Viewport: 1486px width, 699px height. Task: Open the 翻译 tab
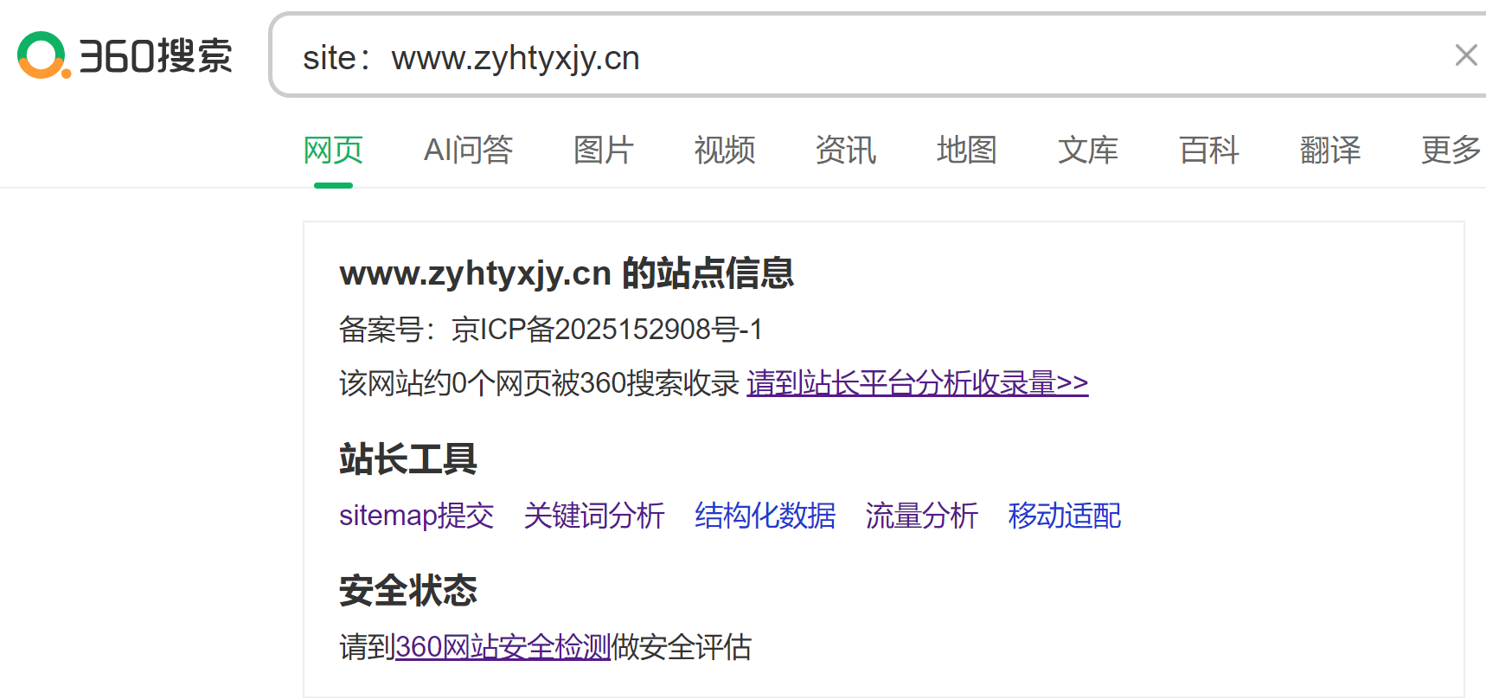click(x=1330, y=151)
